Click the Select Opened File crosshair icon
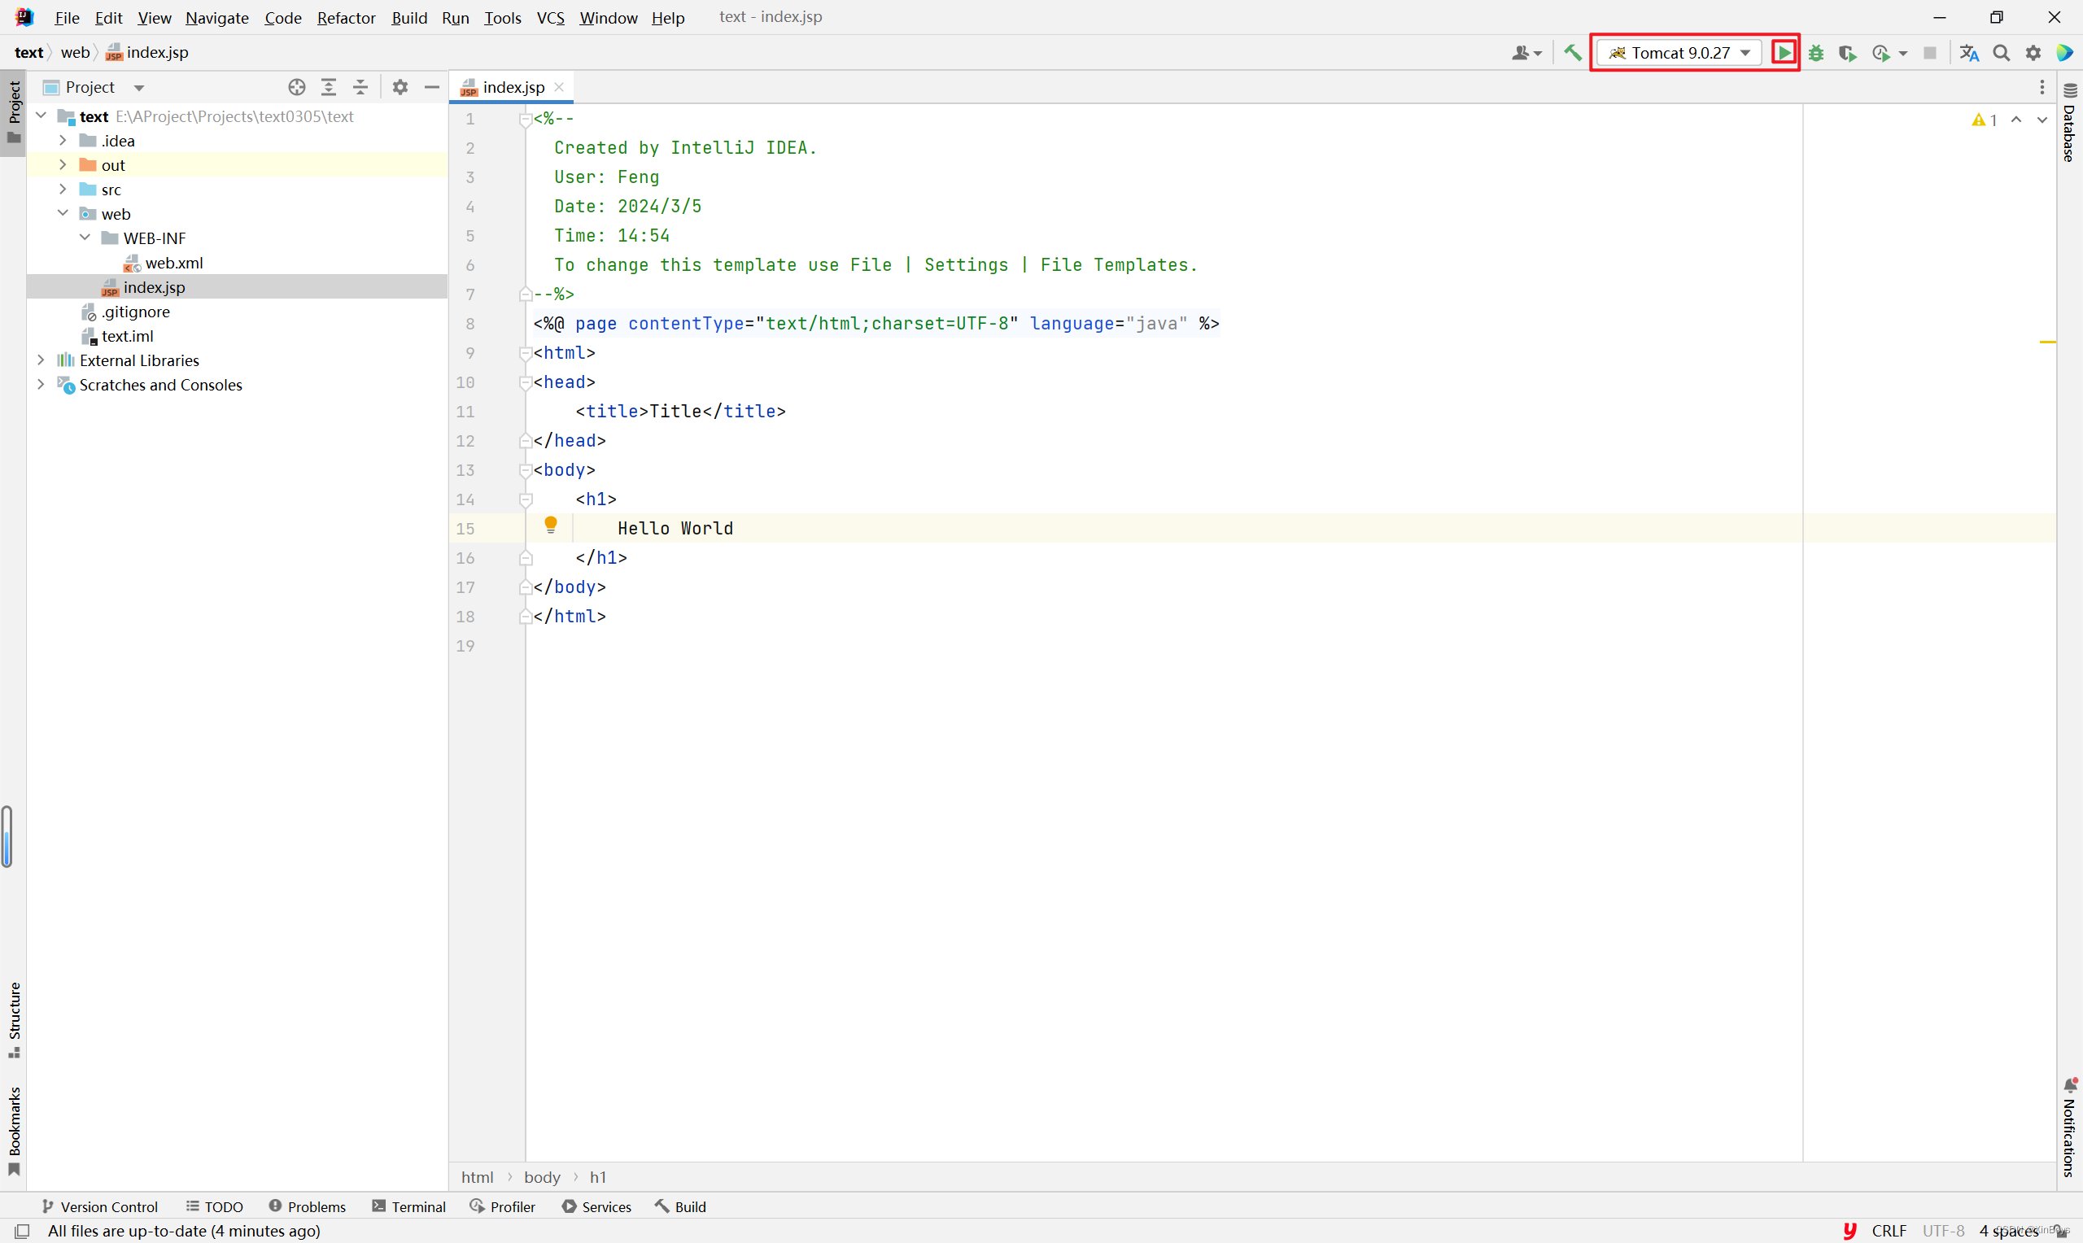 click(296, 87)
